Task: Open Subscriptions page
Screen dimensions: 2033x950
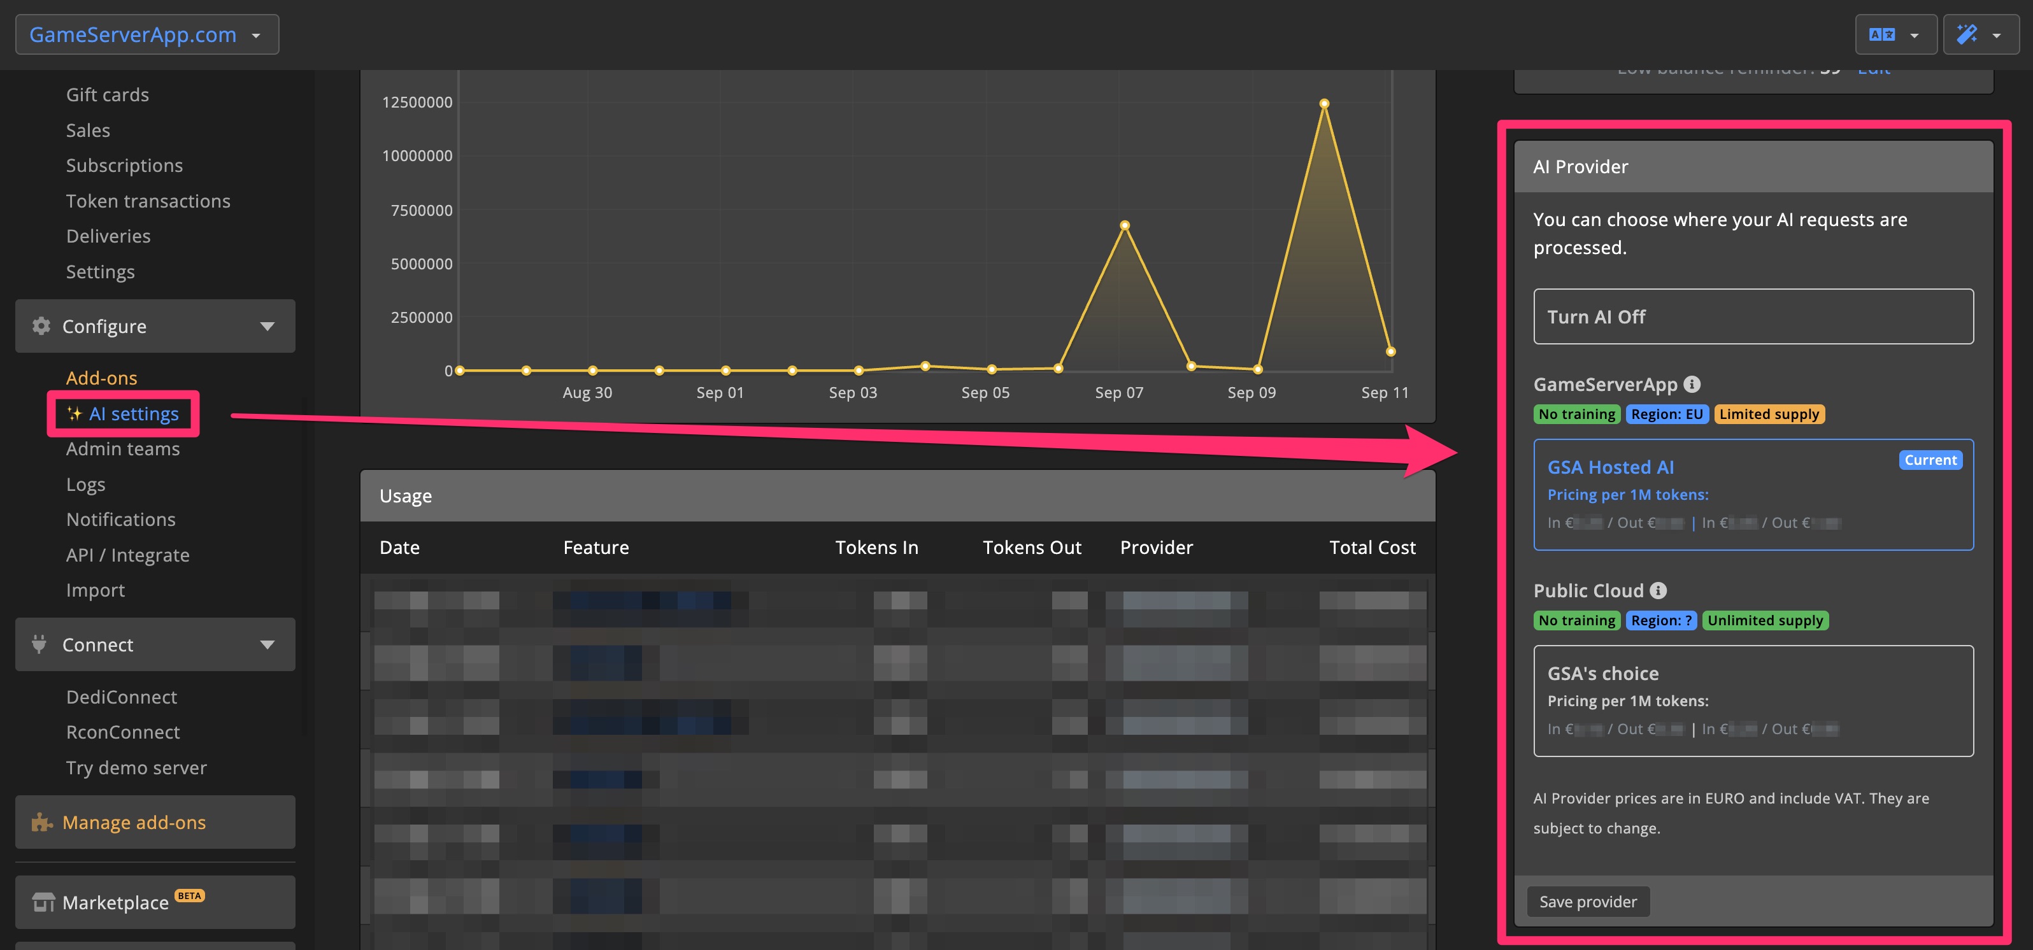Action: click(x=124, y=166)
